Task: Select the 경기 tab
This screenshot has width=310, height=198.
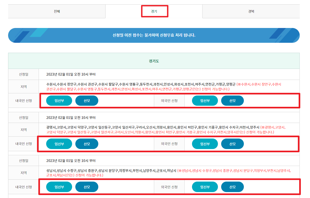Action: pyautogui.click(x=154, y=11)
